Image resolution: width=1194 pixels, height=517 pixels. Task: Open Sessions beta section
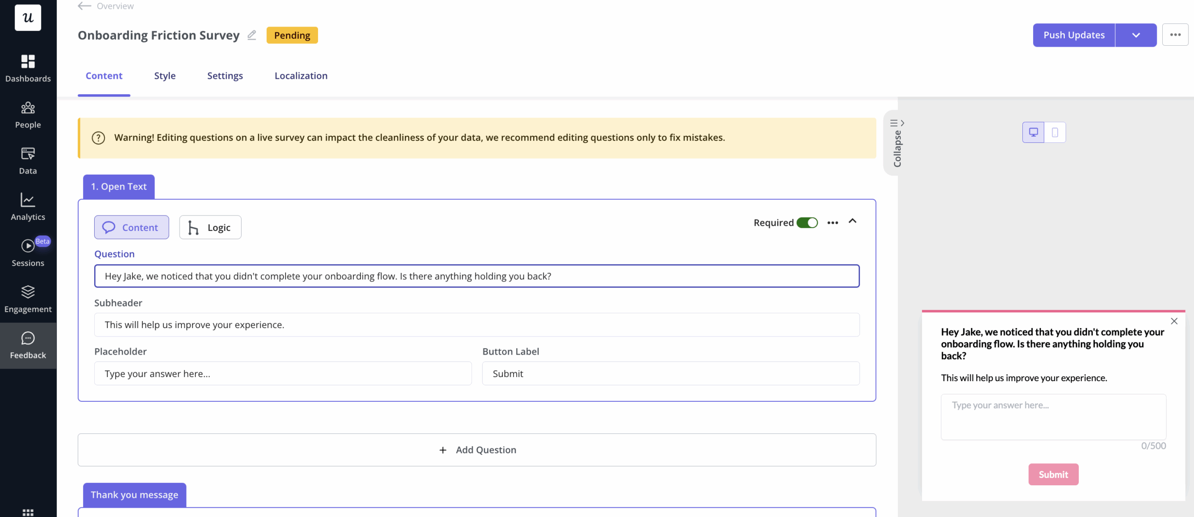[x=28, y=253]
